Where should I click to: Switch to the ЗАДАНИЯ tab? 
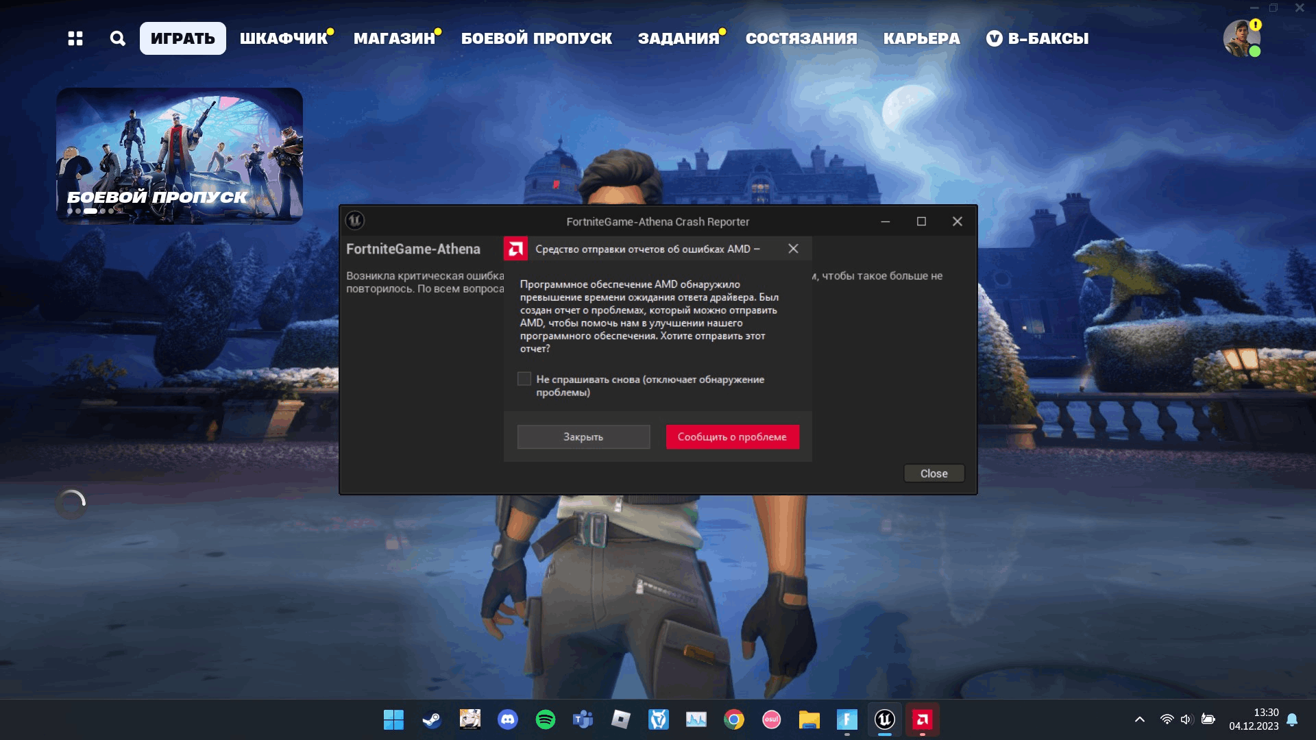point(679,38)
